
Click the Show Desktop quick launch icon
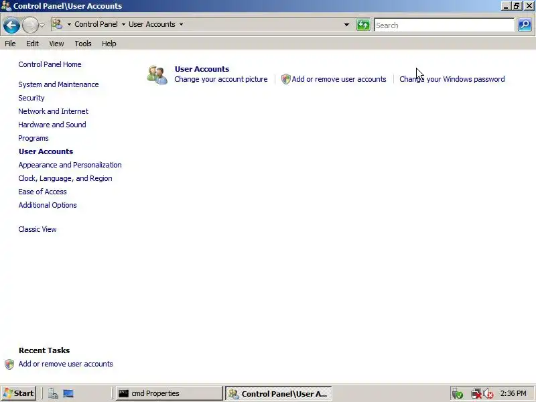point(68,394)
